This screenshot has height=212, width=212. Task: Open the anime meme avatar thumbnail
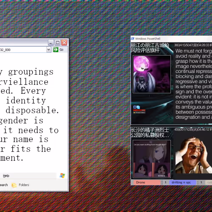click(x=152, y=159)
